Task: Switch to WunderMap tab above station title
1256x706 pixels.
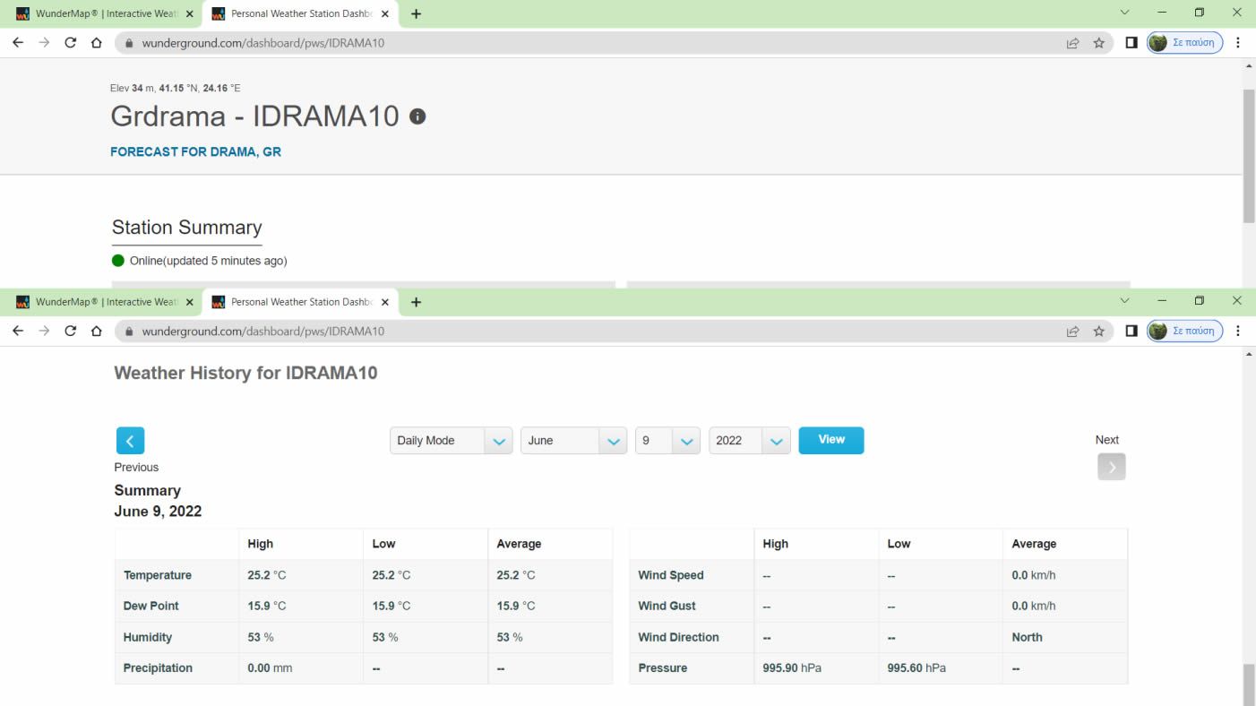Action: (x=104, y=14)
